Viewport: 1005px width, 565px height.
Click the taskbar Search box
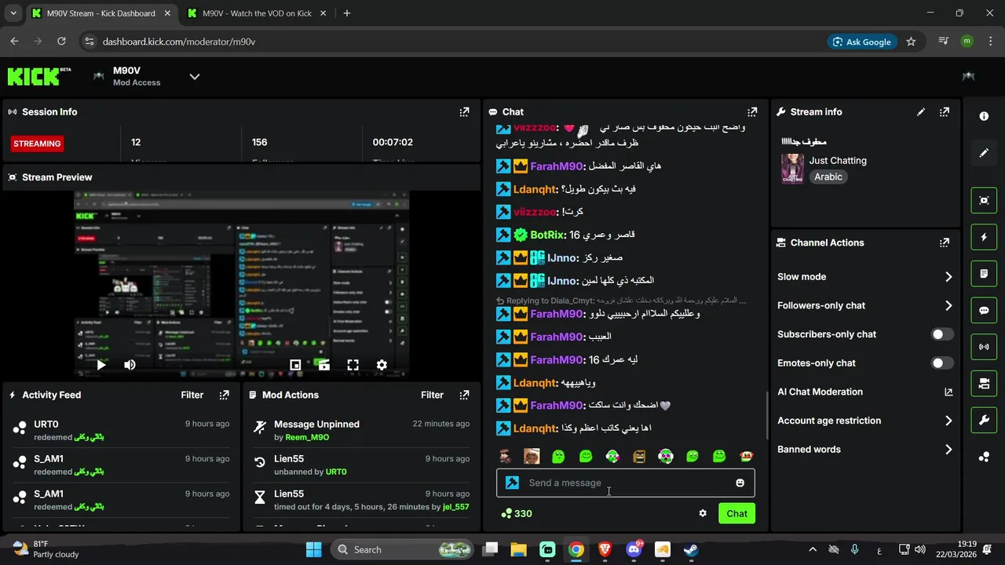(x=403, y=549)
